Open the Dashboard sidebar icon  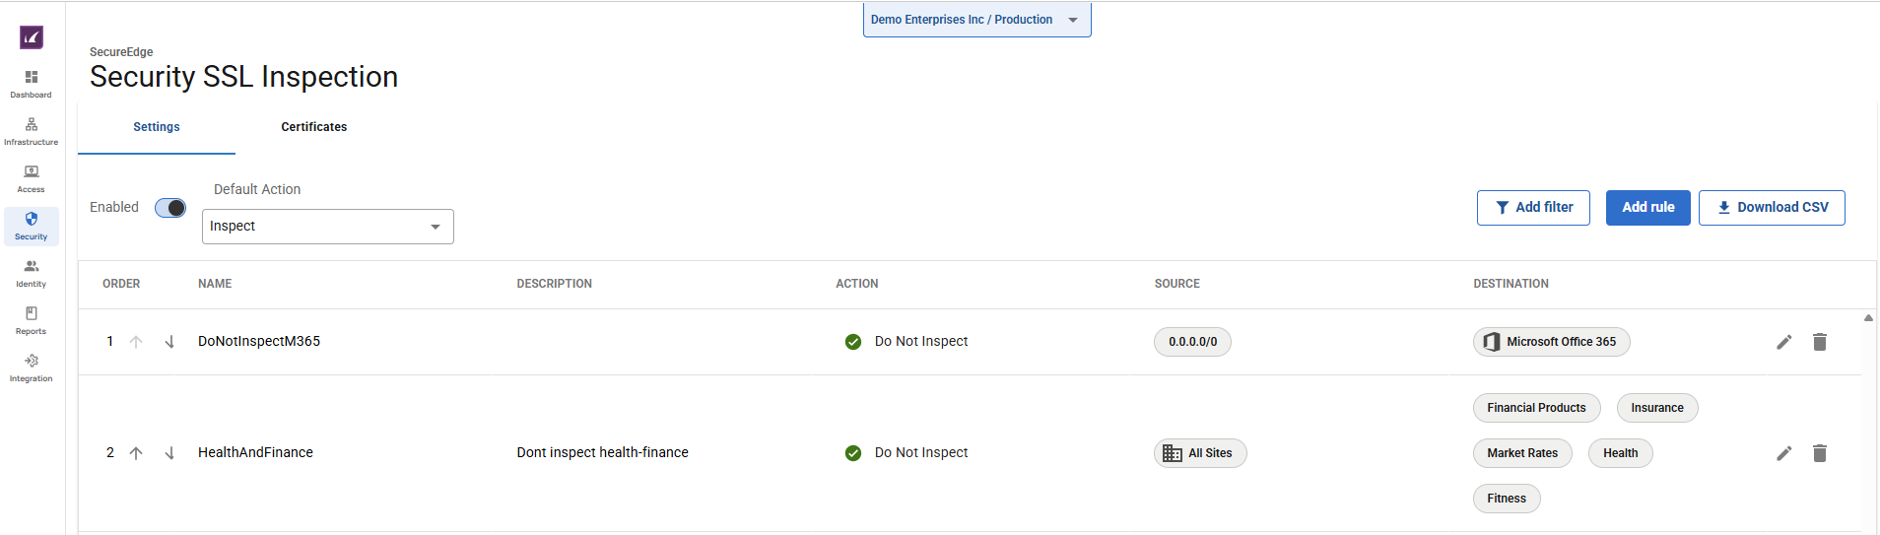(32, 83)
